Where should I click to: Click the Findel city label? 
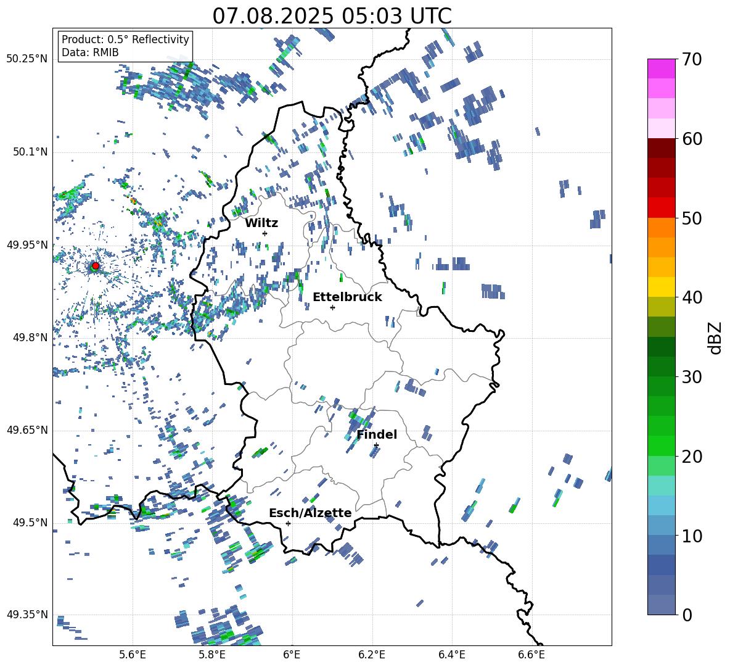click(377, 434)
